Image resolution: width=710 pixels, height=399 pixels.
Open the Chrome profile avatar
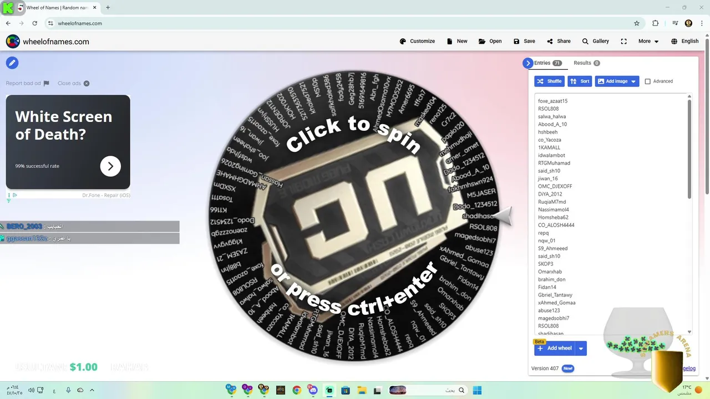(688, 23)
